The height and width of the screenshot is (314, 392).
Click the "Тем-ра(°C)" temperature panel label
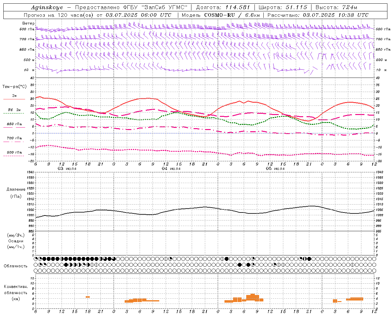pyautogui.click(x=14, y=87)
